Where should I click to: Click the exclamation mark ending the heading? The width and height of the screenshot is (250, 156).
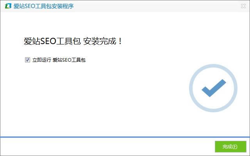120,41
